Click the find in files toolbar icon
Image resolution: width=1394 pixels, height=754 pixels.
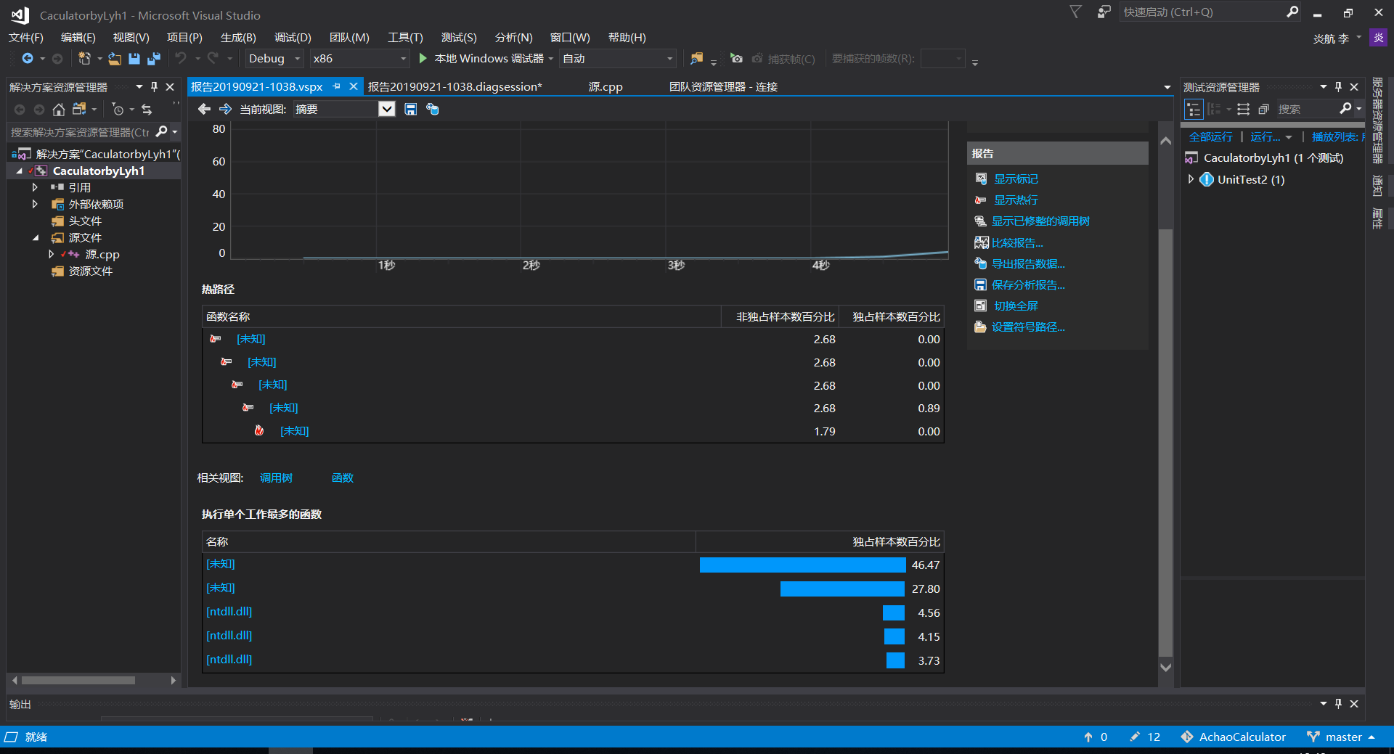[696, 58]
